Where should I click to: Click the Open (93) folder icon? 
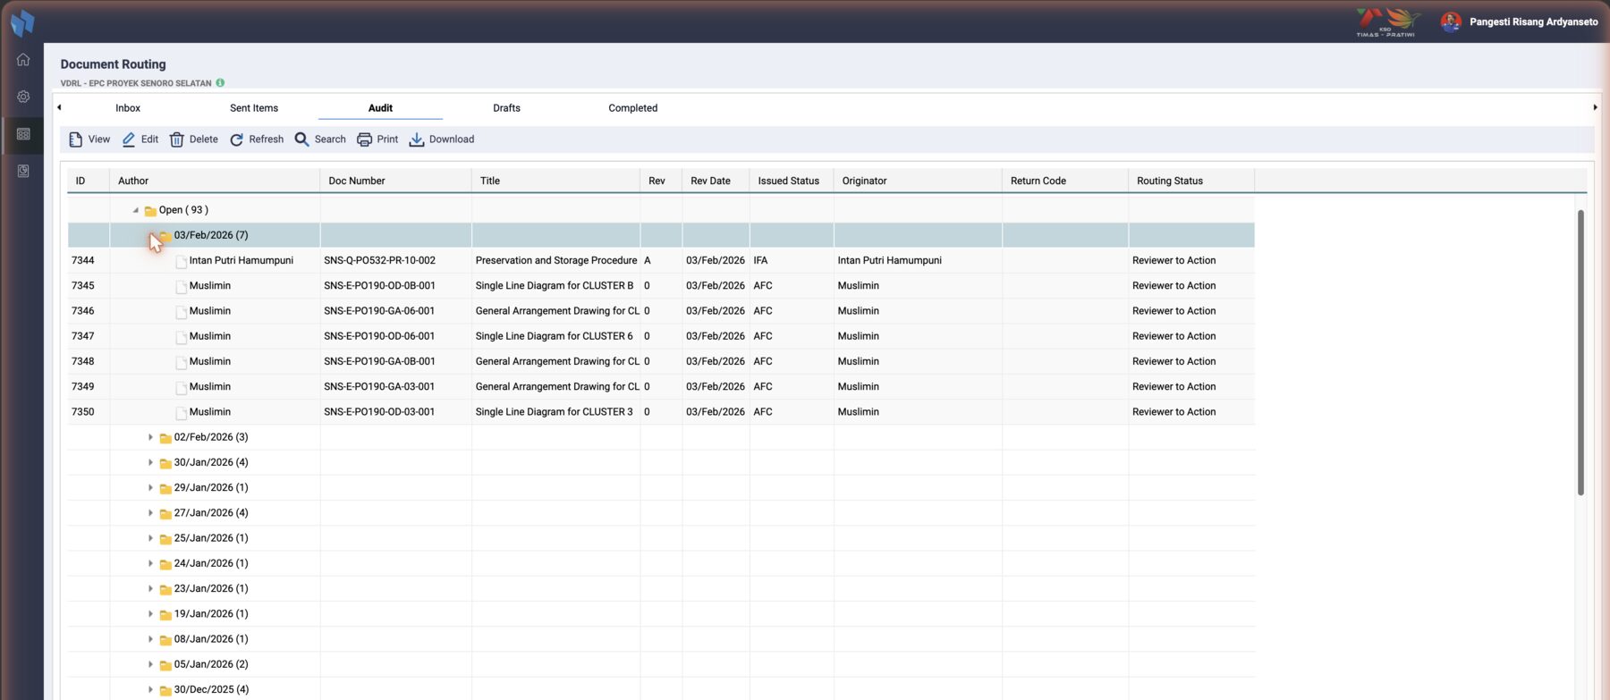click(150, 211)
